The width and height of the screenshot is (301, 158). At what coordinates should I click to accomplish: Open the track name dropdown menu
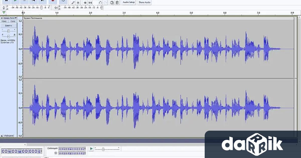point(16,18)
